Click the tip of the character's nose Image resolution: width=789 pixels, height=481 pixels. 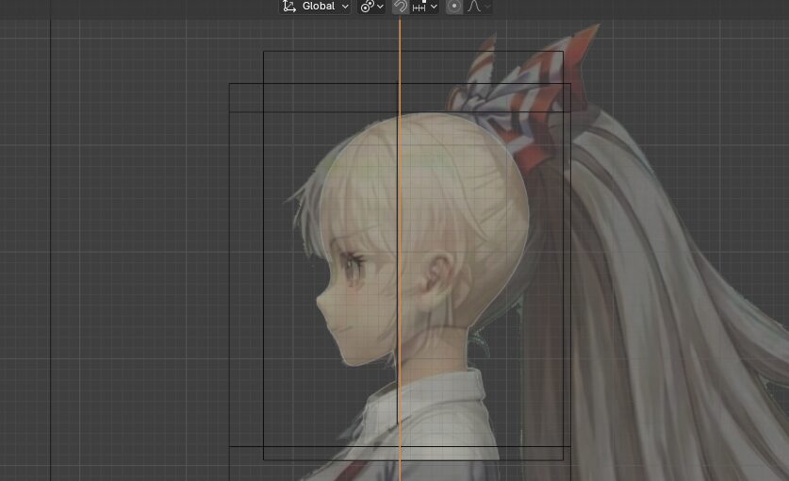(x=318, y=306)
